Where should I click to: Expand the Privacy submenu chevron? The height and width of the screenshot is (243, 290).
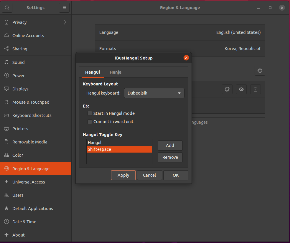(x=65, y=22)
